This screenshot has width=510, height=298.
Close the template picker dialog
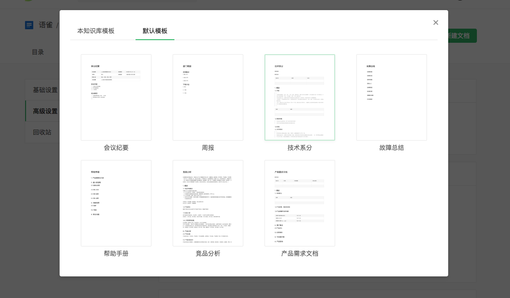[436, 22]
